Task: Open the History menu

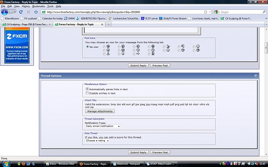Action: pyautogui.click(x=26, y=6)
